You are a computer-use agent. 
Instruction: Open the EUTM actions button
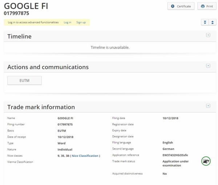(24, 81)
